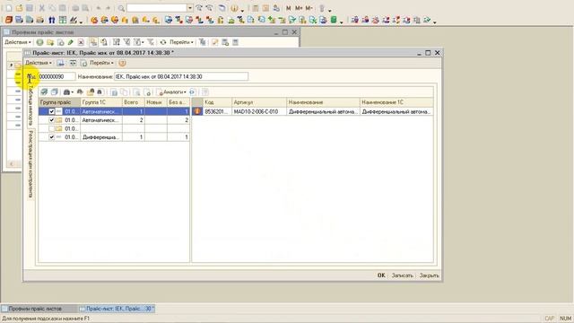Click the scissors Cut icon
The width and height of the screenshot is (574, 323).
[42, 8]
